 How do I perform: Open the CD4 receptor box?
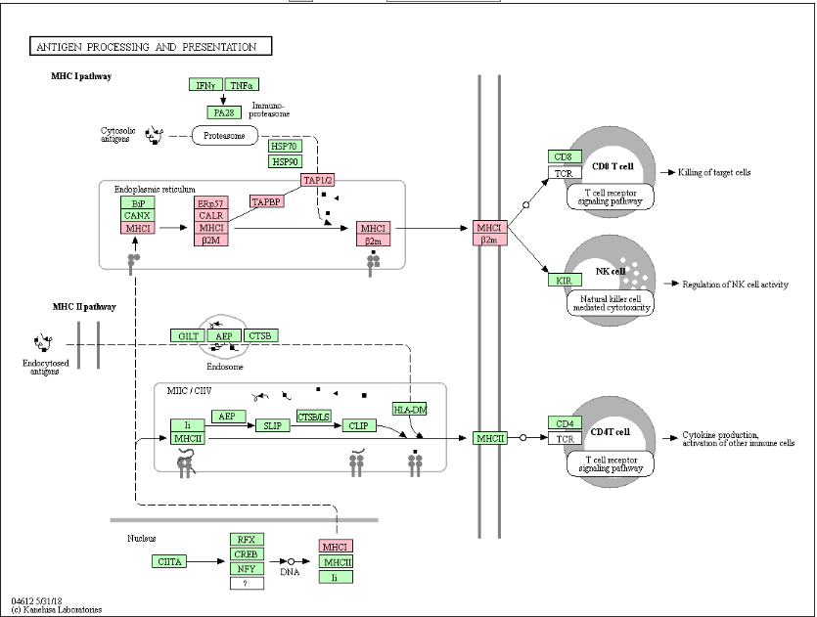click(564, 423)
